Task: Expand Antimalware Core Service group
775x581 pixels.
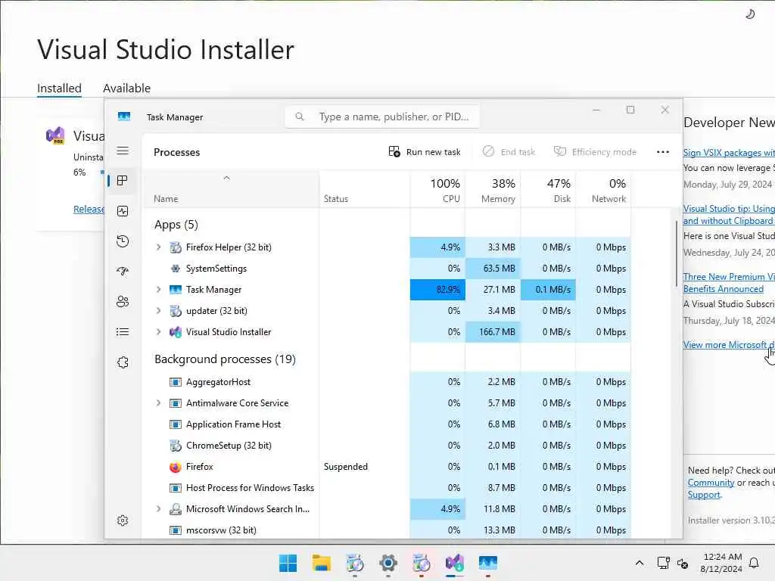Action: point(158,403)
